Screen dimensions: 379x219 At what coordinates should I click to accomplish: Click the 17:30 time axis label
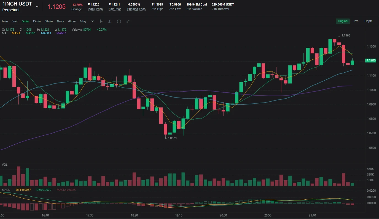pos(90,215)
